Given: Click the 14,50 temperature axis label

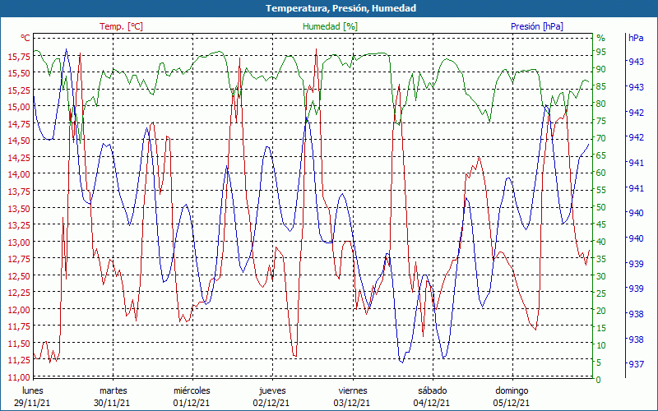Looking at the screenshot, I should [19, 141].
